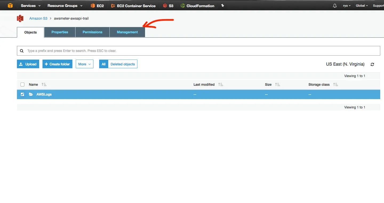This screenshot has height=203, width=384.
Task: Show All objects toggle
Action: tap(103, 64)
